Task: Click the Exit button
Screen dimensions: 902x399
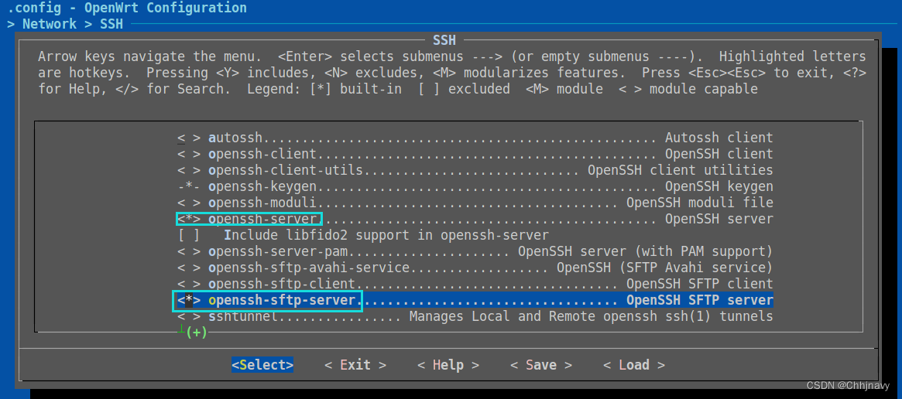Action: point(355,365)
